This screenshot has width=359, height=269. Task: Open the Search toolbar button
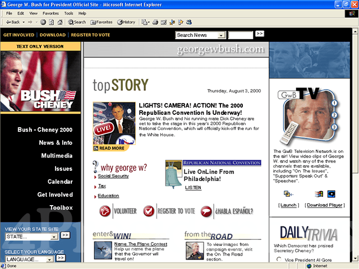tap(77, 22)
